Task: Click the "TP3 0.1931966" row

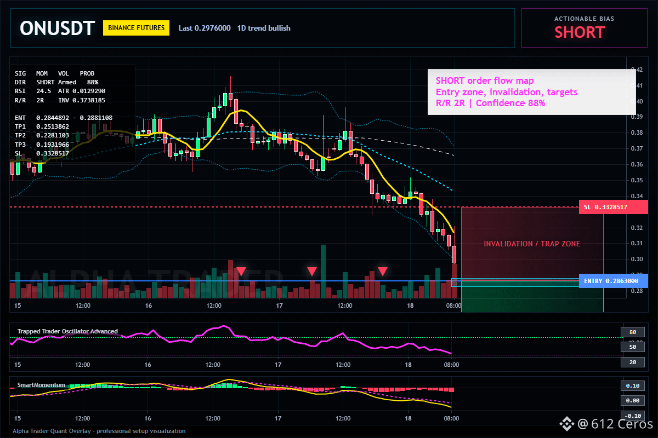Action: [x=42, y=144]
